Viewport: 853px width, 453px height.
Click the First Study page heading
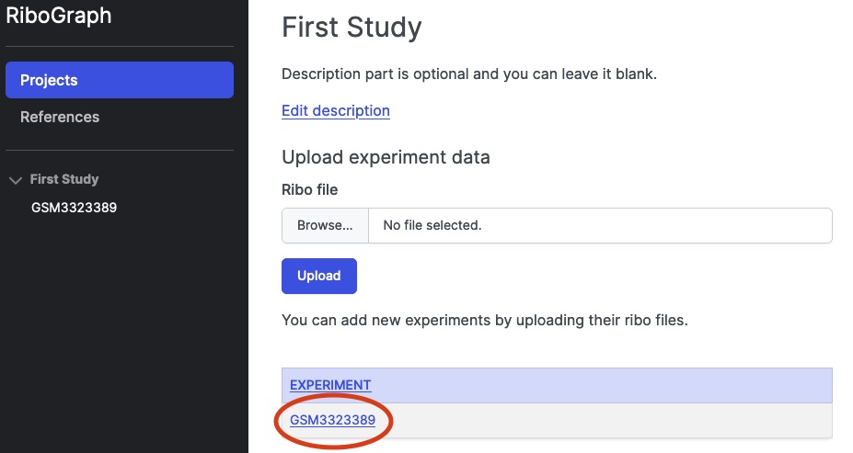tap(352, 28)
